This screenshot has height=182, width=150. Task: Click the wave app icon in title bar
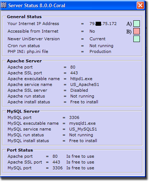(x=3, y=5)
